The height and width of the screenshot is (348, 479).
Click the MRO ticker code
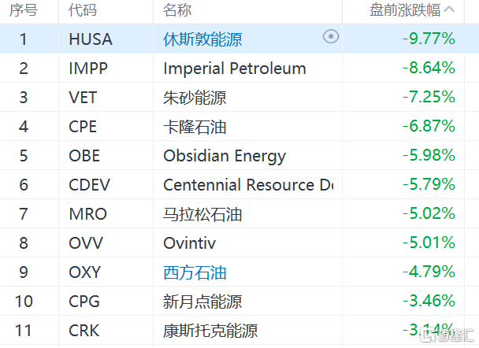(87, 213)
